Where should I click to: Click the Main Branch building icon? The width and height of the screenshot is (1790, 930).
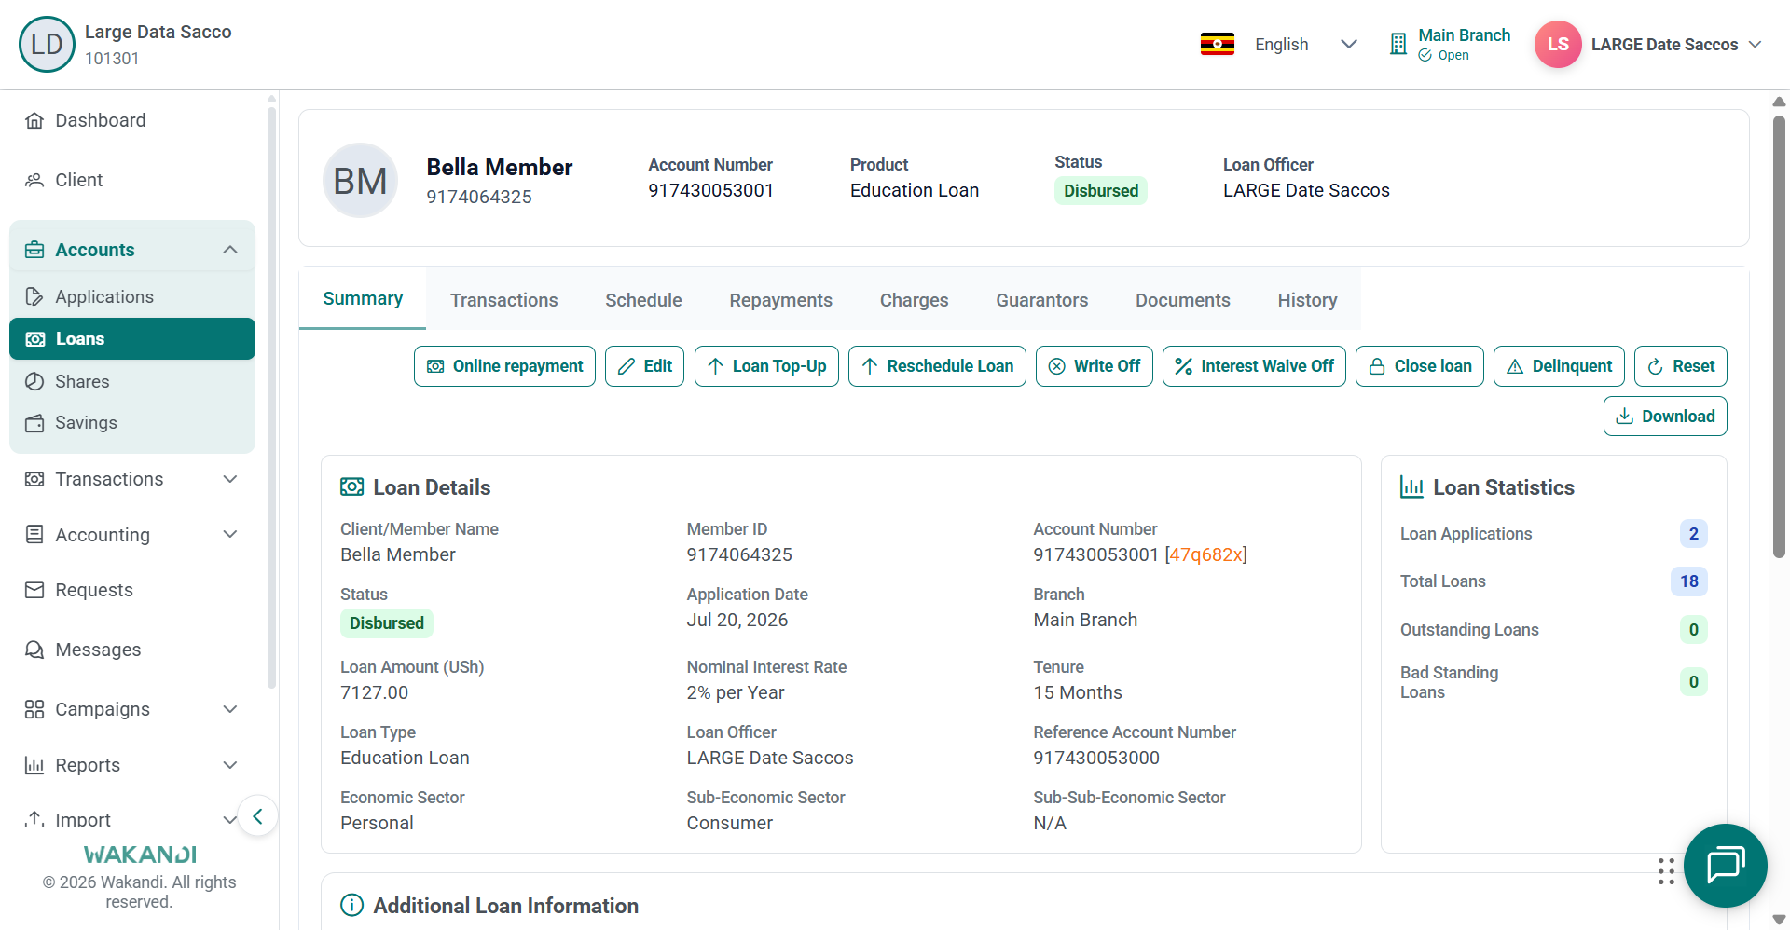coord(1398,44)
